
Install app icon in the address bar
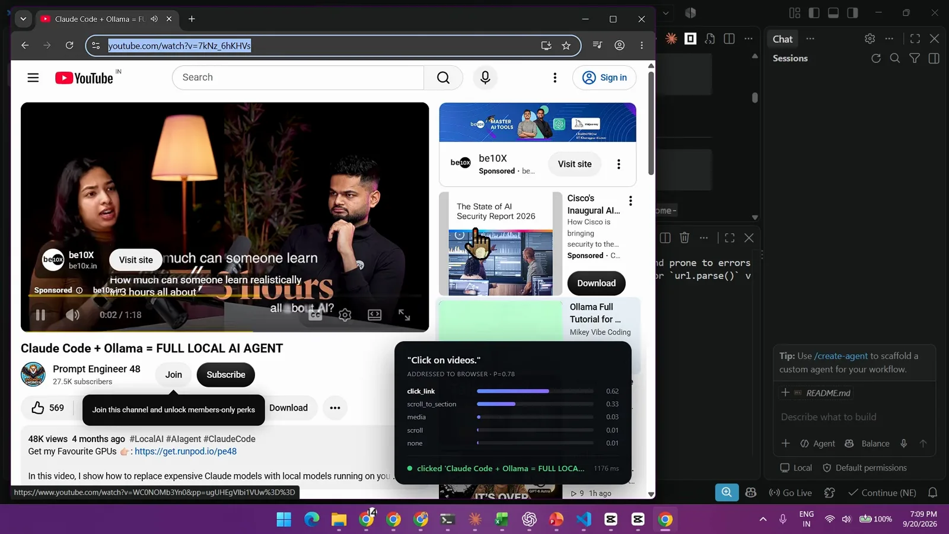(546, 46)
